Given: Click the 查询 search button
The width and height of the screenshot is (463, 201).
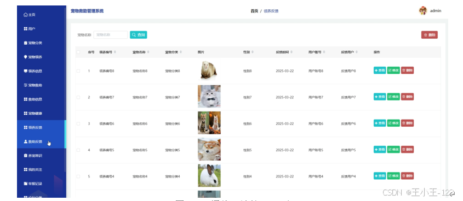Looking at the screenshot, I should point(139,35).
